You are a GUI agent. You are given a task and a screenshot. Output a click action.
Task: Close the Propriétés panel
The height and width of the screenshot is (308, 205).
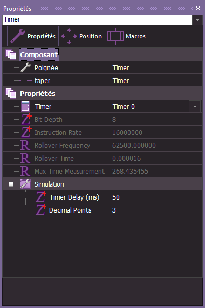coord(198,9)
